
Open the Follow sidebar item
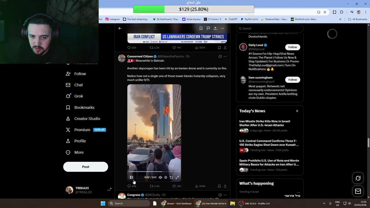click(76, 74)
